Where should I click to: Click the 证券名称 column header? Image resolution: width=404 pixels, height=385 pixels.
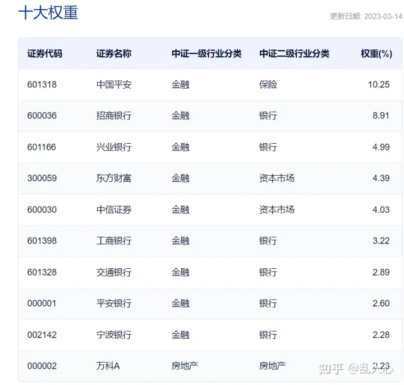point(114,54)
